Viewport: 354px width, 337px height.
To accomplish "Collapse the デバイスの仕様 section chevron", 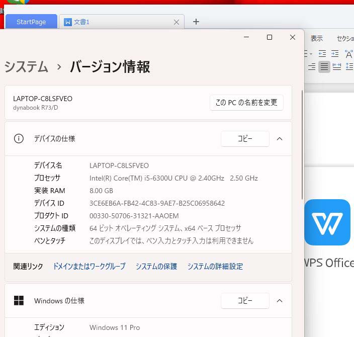I will click(280, 139).
